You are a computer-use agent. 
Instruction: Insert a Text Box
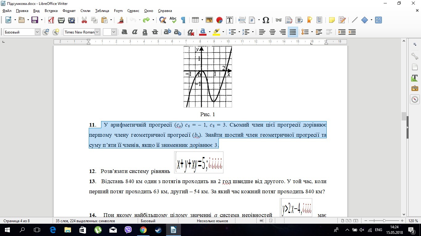230,20
